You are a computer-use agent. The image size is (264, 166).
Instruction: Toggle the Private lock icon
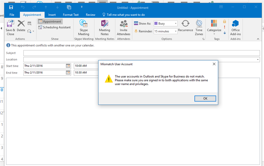click(x=225, y=21)
